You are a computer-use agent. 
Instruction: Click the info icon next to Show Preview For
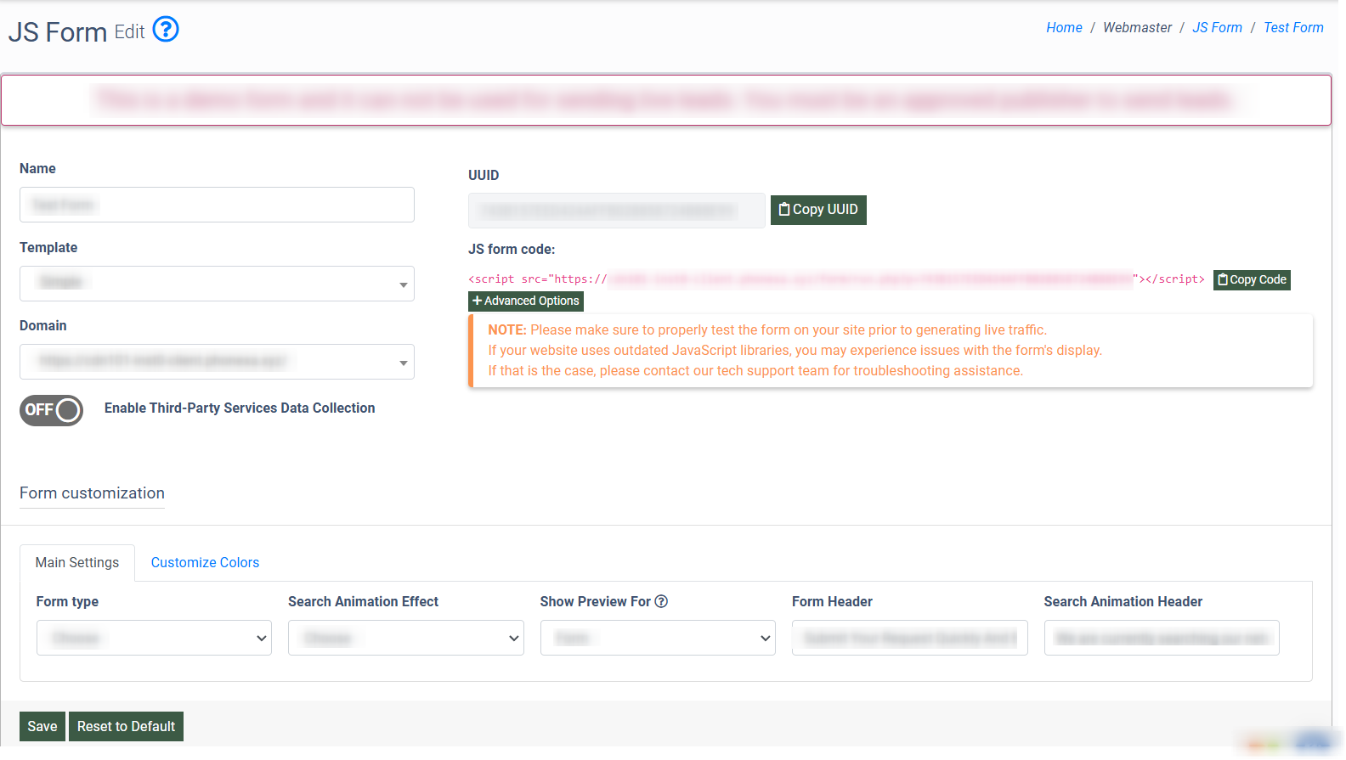click(661, 601)
